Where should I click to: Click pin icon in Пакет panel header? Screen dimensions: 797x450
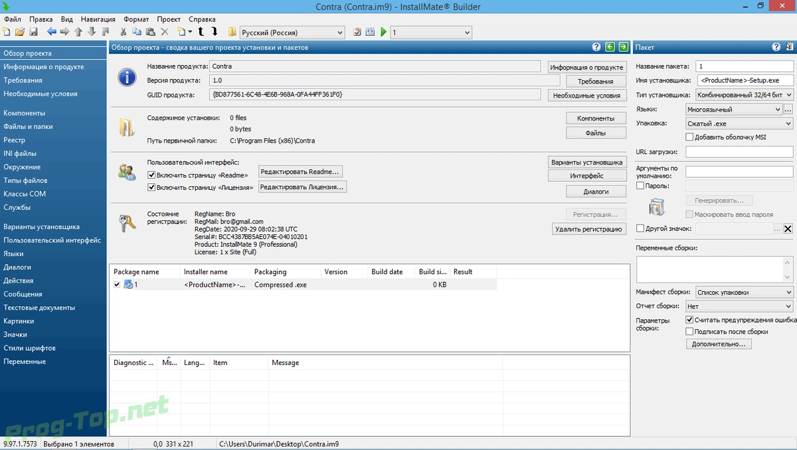tap(788, 47)
